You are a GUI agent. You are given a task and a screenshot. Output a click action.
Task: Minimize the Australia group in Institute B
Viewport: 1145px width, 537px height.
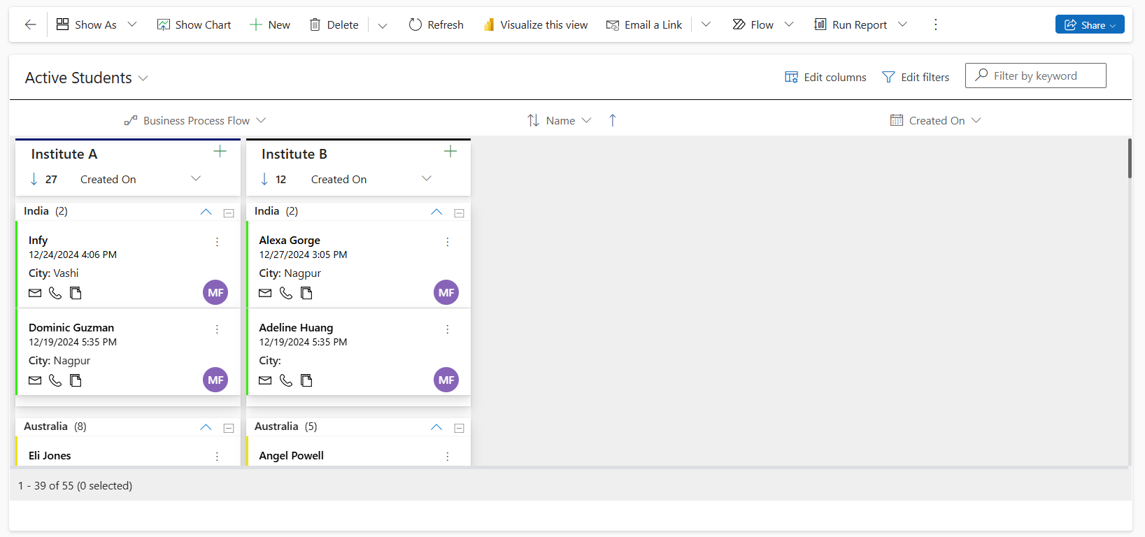pyautogui.click(x=460, y=428)
